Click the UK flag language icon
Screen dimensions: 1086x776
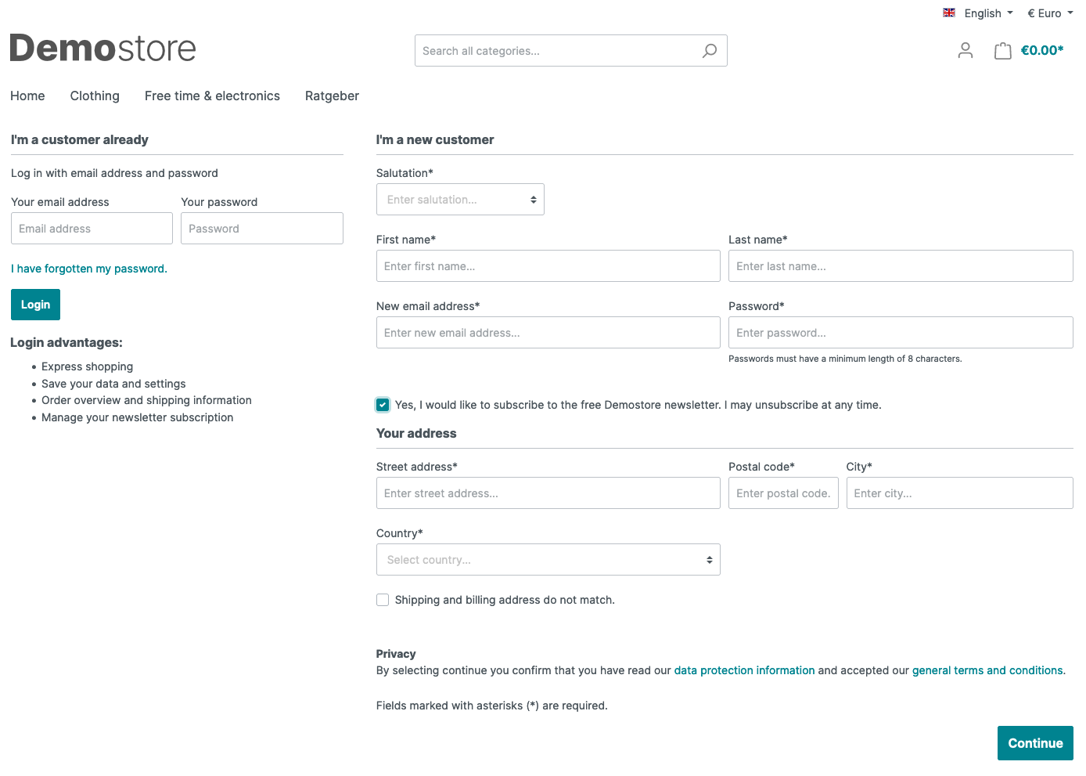pos(949,13)
